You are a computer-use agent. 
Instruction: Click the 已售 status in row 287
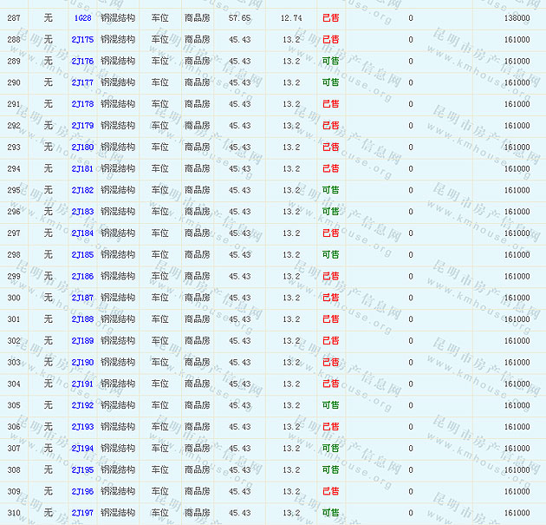330,18
